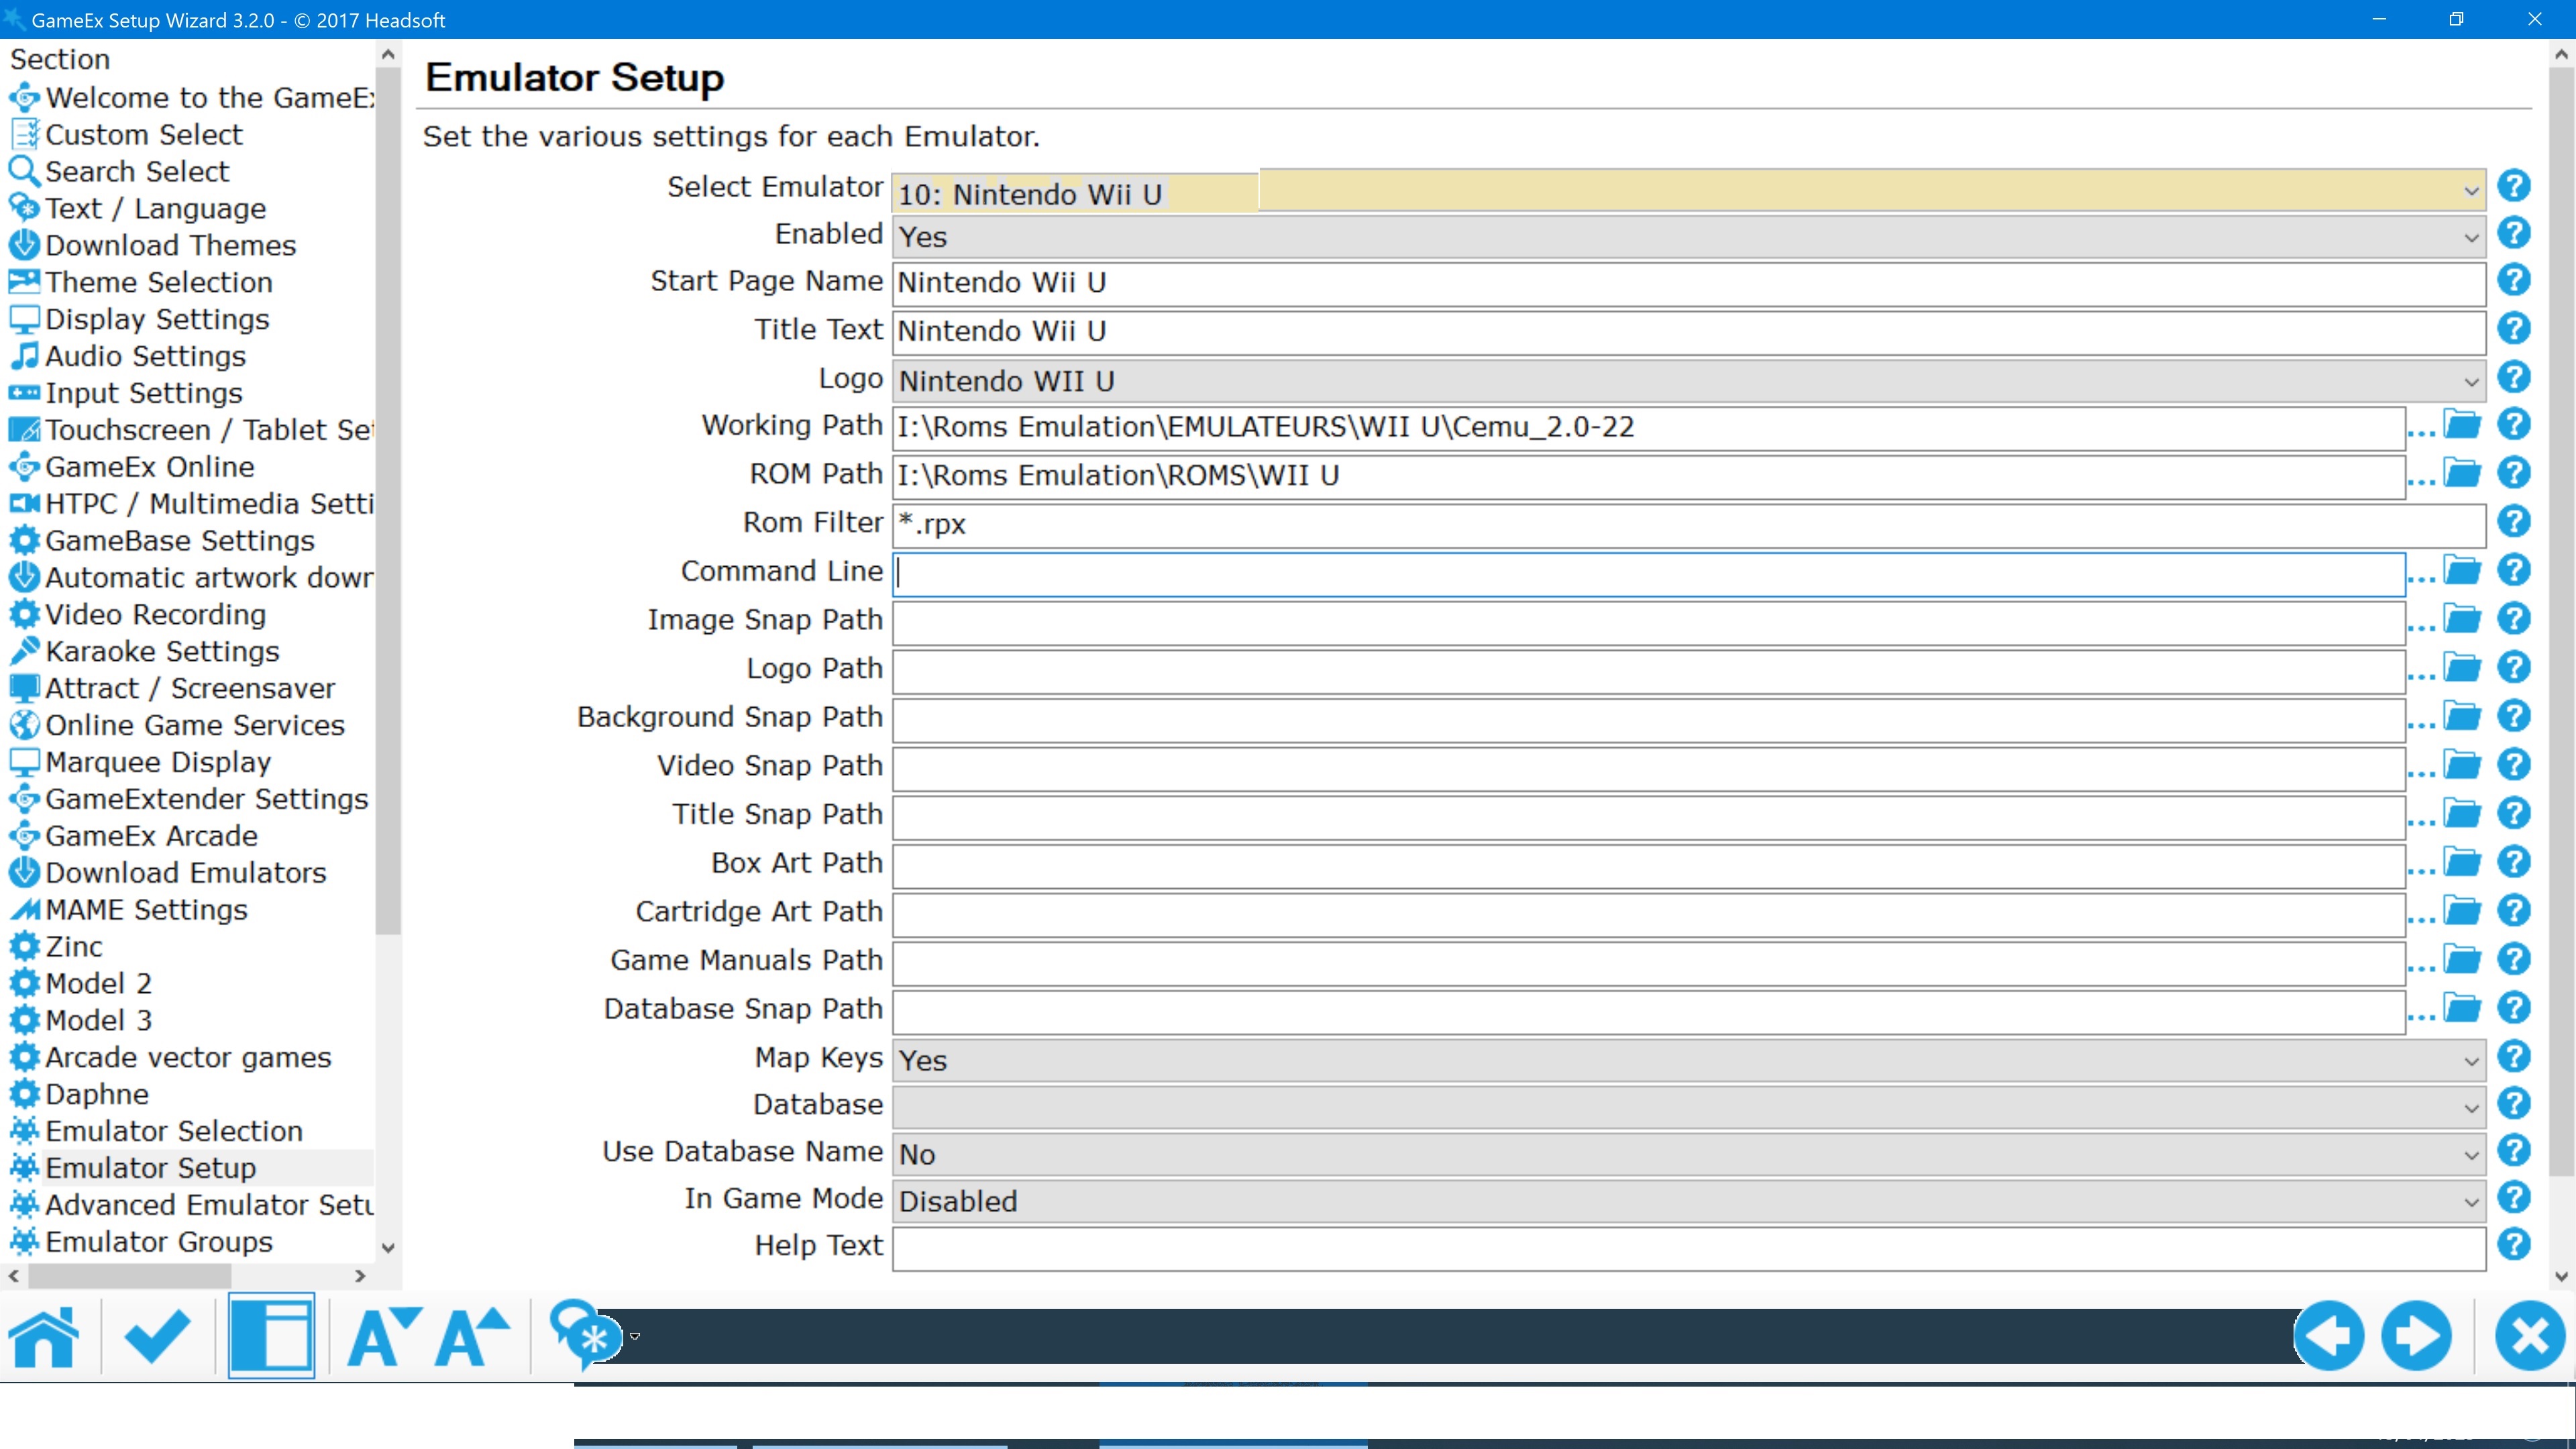The image size is (2576, 1449).
Task: Increase font size with the A-up icon
Action: click(473, 1336)
